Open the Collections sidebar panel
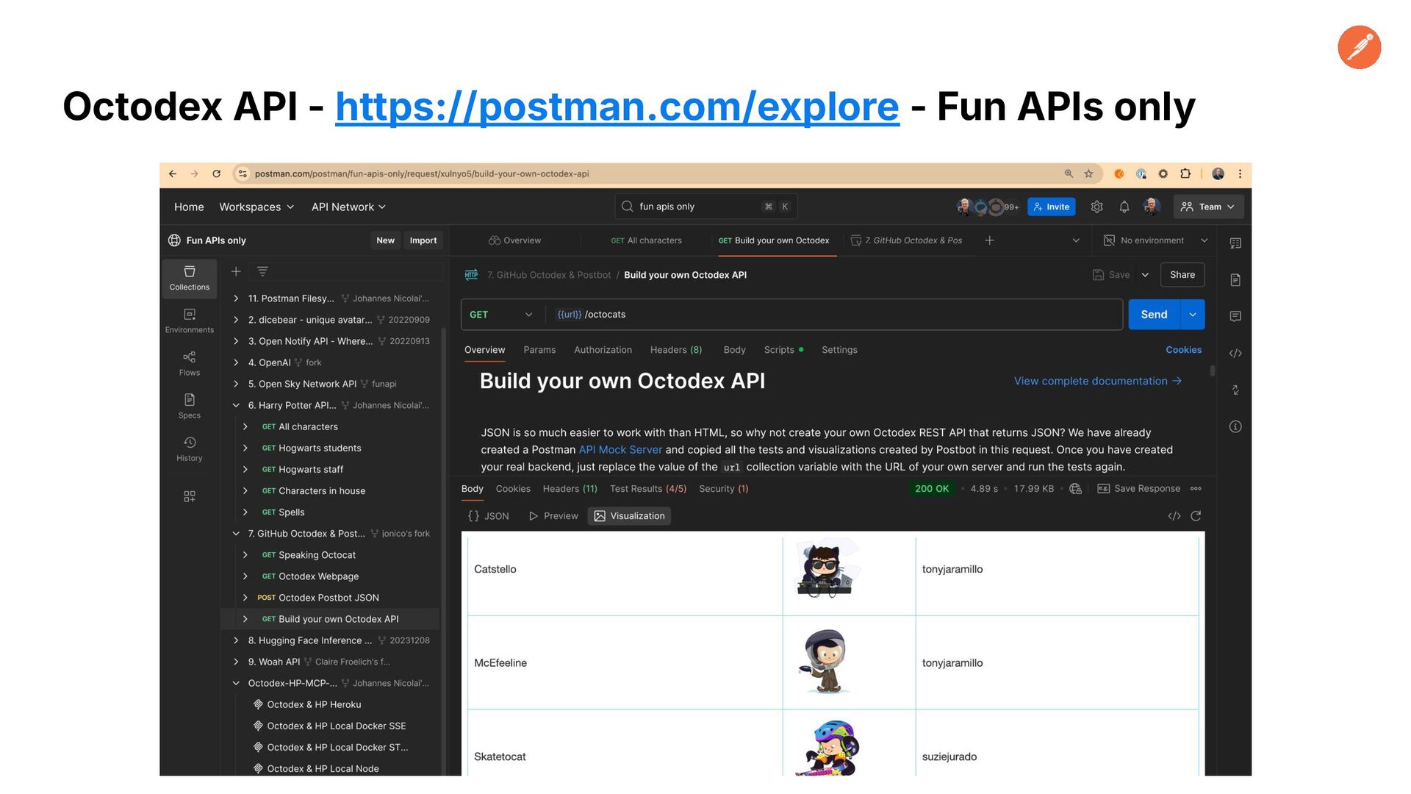 (190, 279)
